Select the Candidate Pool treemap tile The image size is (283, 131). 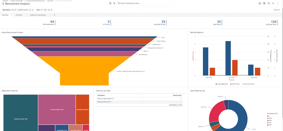62,128
